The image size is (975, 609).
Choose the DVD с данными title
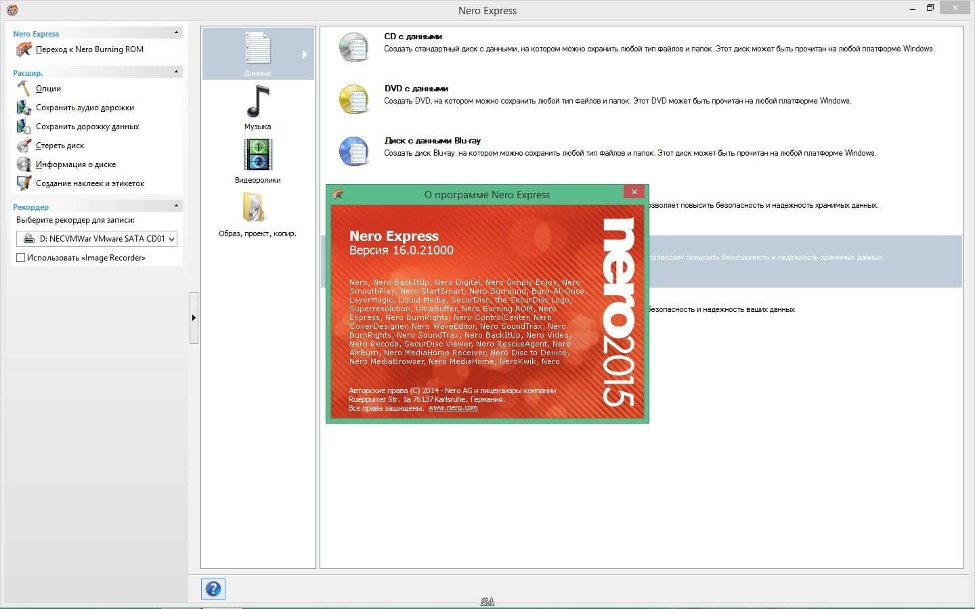[x=416, y=89]
